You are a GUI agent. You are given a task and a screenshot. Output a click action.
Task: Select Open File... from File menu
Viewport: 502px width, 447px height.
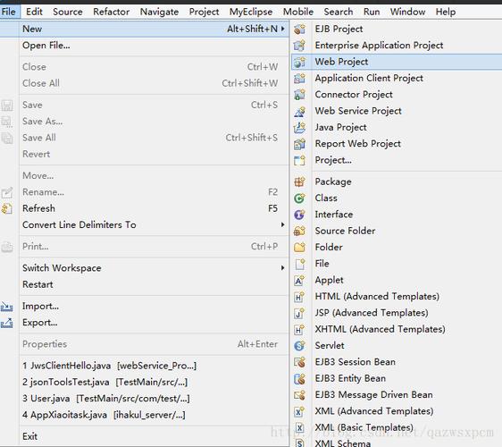pos(46,46)
